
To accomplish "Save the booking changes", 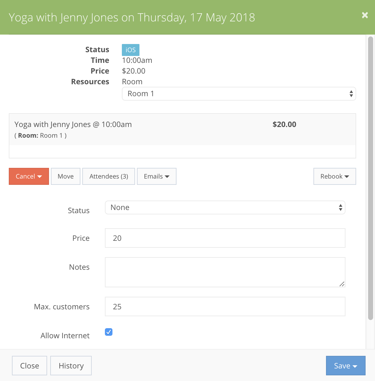I will 342,366.
